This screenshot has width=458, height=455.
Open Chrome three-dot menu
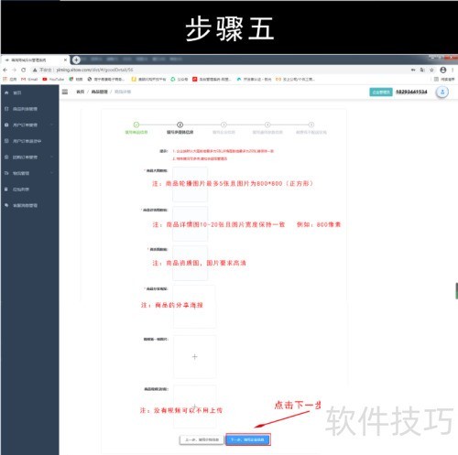click(453, 70)
